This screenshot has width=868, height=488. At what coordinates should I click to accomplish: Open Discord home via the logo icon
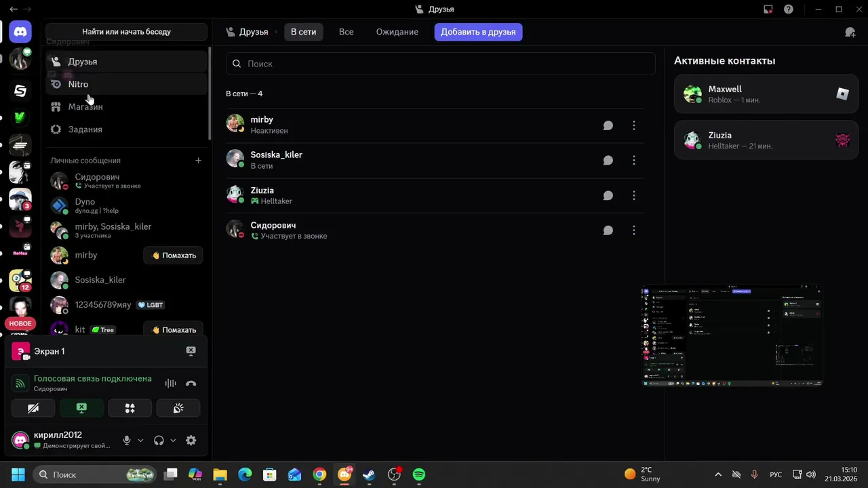[x=20, y=32]
